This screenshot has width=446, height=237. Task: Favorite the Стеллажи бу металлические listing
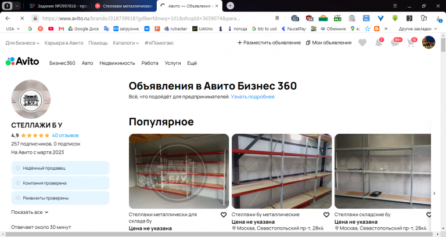pos(326,215)
